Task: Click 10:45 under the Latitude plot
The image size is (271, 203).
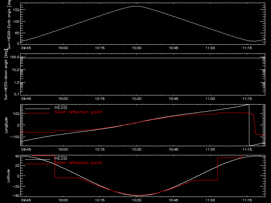Action: 173,200
